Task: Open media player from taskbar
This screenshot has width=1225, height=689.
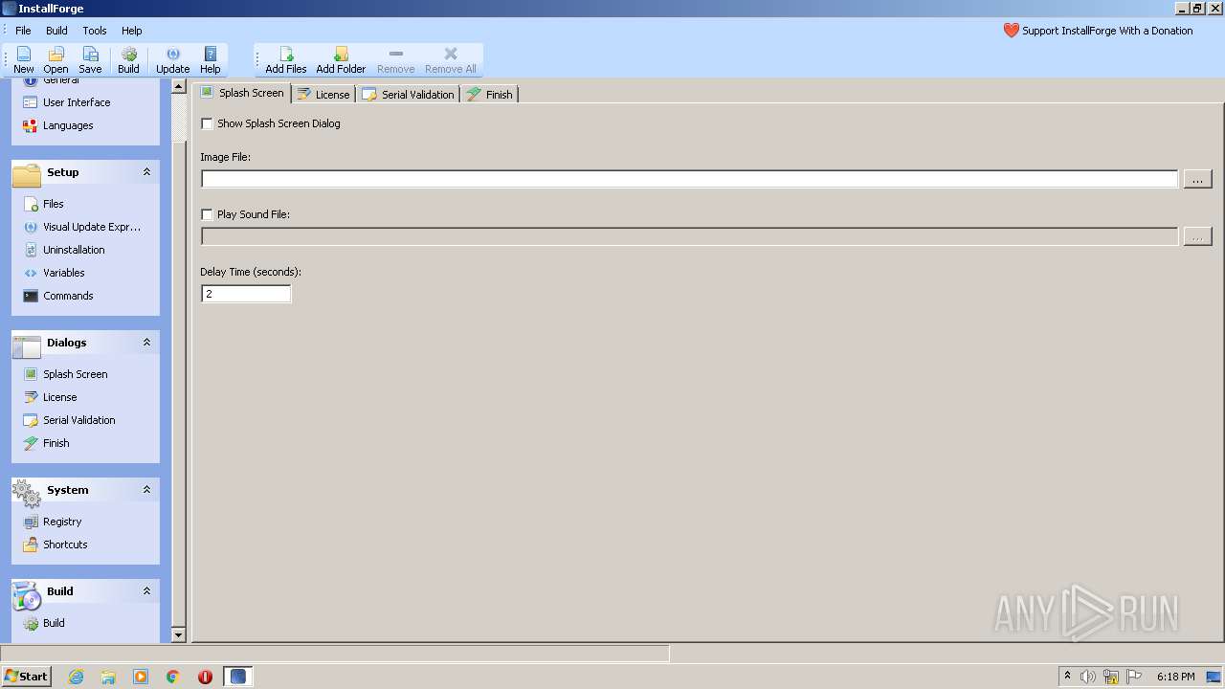Action: pos(141,677)
